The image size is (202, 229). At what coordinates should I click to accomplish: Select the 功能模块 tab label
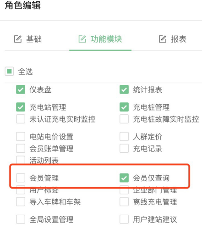click(106, 39)
